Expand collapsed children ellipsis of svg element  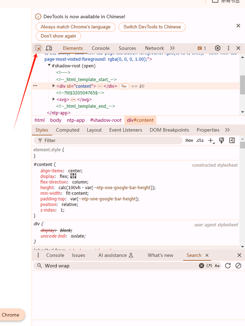(x=73, y=100)
